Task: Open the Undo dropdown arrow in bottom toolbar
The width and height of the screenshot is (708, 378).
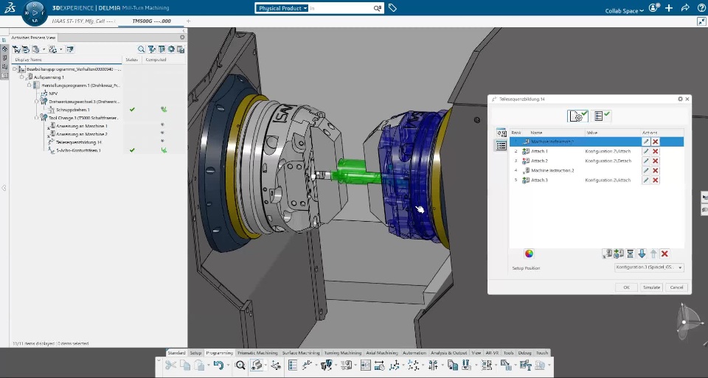Action: 228,365
